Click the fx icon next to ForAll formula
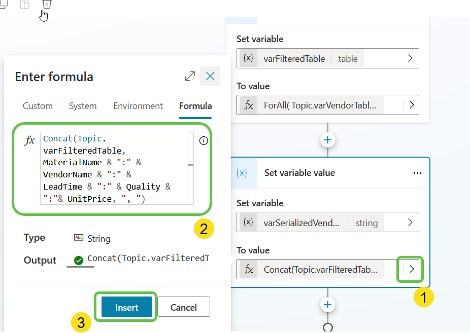Screen dimensions: 470x333 [x=248, y=105]
